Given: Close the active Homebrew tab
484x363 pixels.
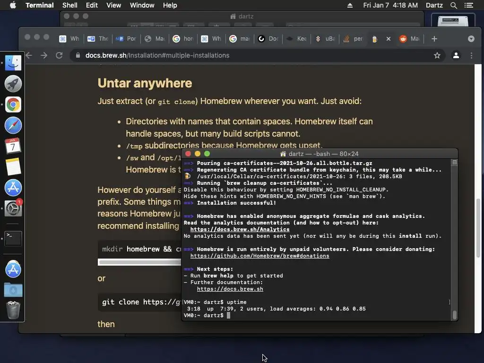Looking at the screenshot, I should (389, 39).
